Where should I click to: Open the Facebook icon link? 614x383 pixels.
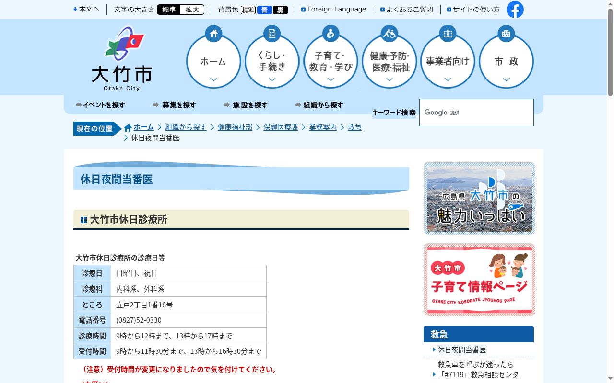(x=515, y=10)
